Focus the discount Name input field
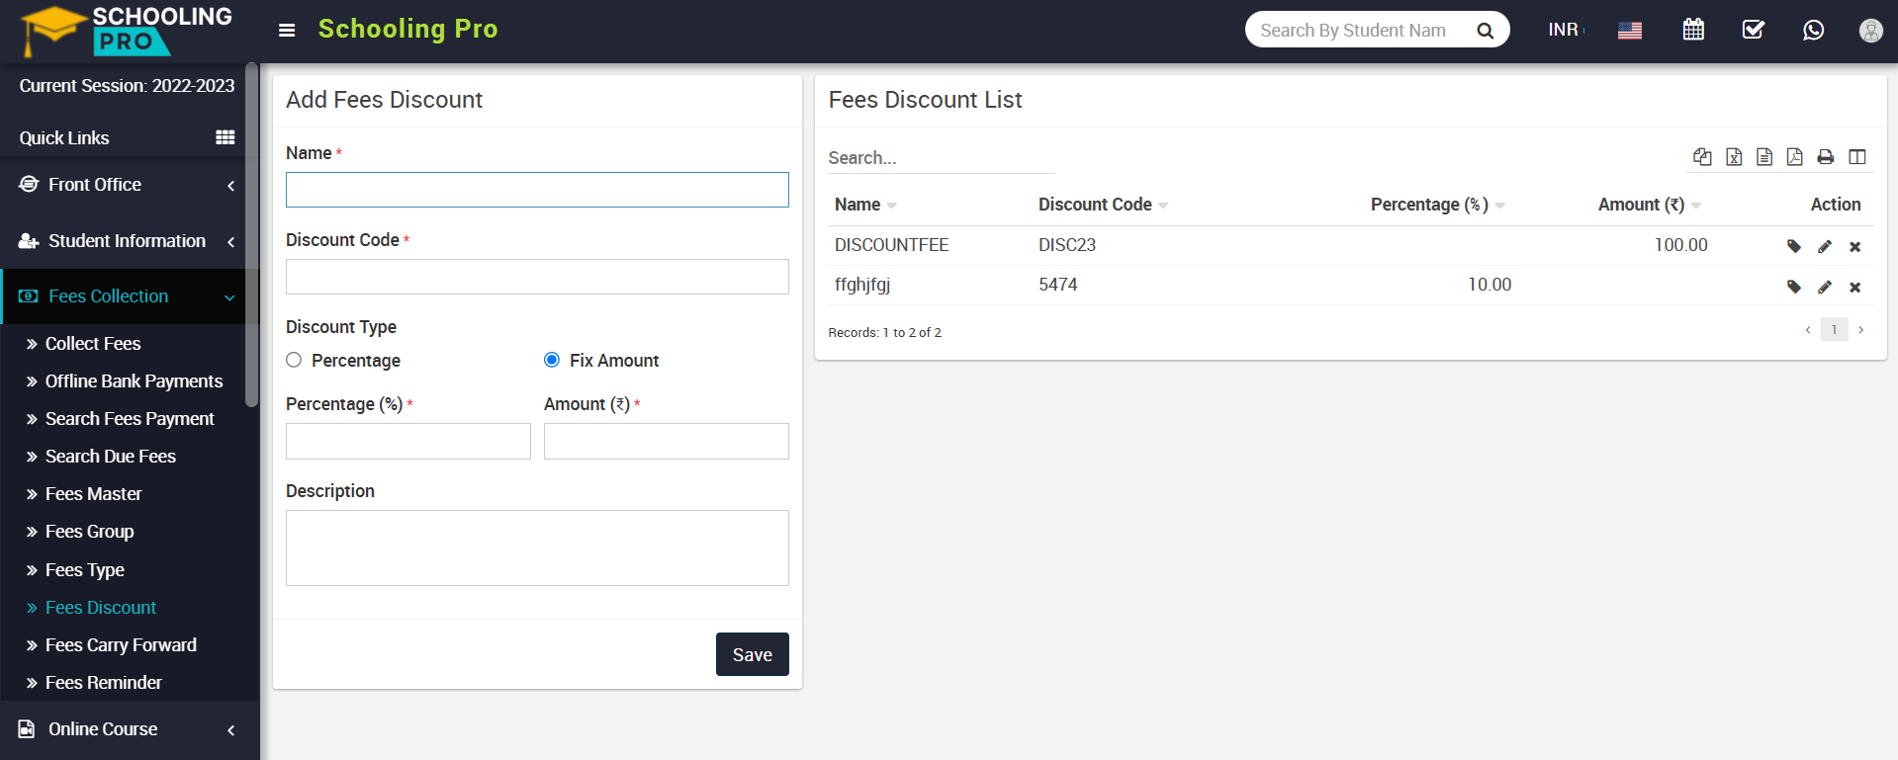This screenshot has width=1898, height=760. (x=537, y=190)
